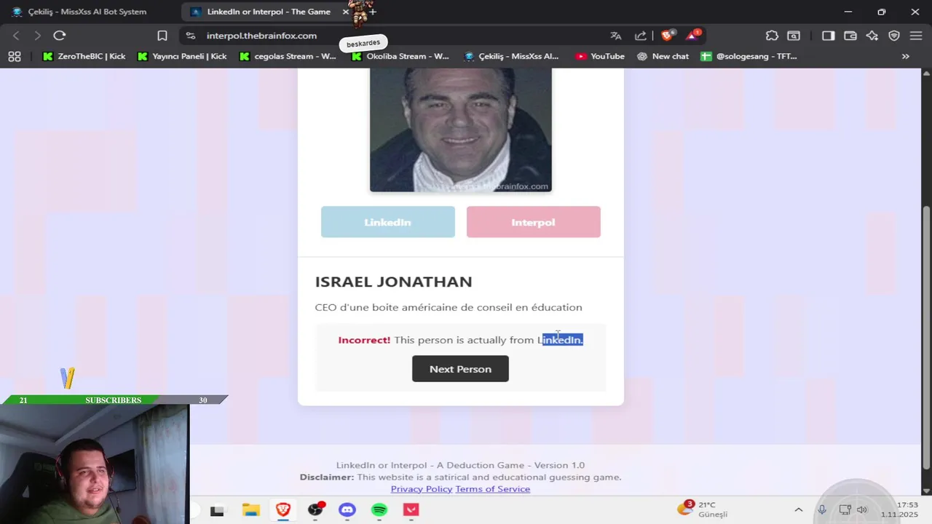The height and width of the screenshot is (524, 932).
Task: Open the browser hamburger menu
Action: (x=916, y=36)
